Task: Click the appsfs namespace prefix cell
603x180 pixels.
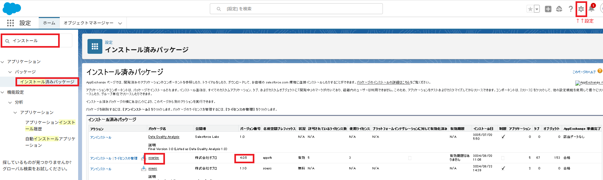Action: [267, 158]
